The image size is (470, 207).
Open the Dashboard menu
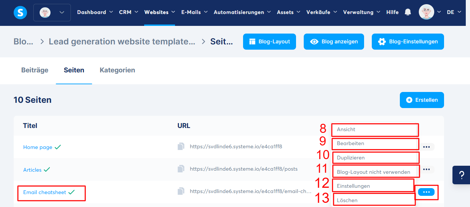pyautogui.click(x=95, y=12)
